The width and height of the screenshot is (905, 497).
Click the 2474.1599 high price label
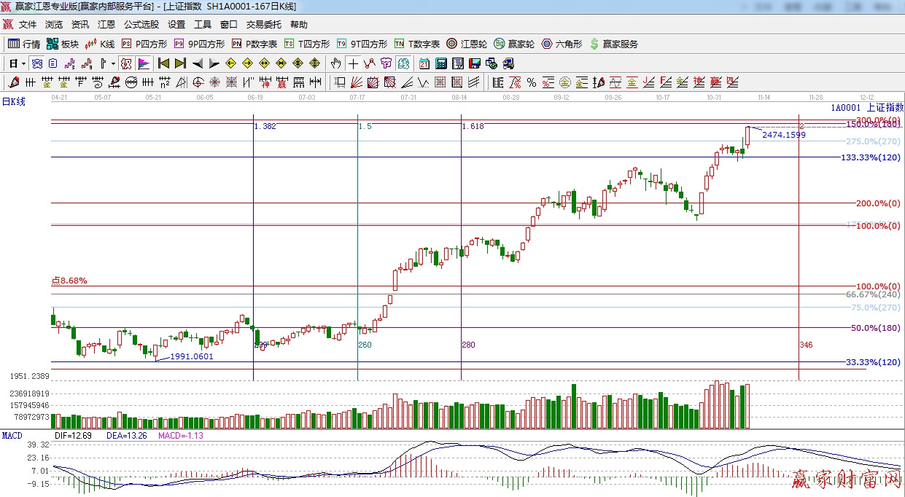click(783, 135)
